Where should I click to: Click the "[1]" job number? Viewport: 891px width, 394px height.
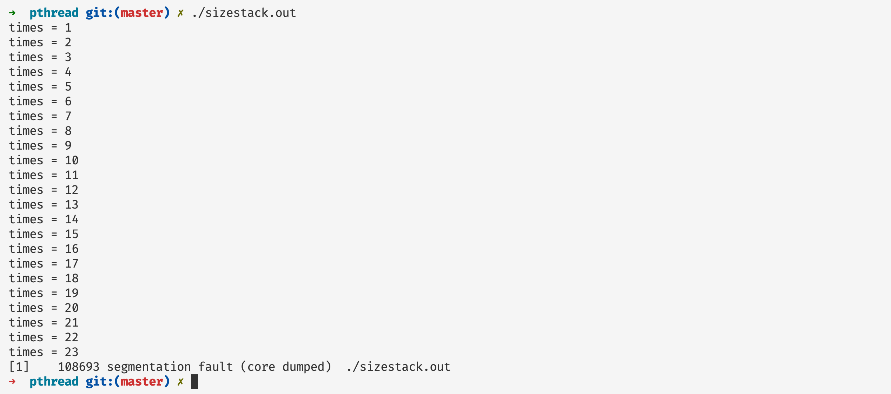point(19,367)
